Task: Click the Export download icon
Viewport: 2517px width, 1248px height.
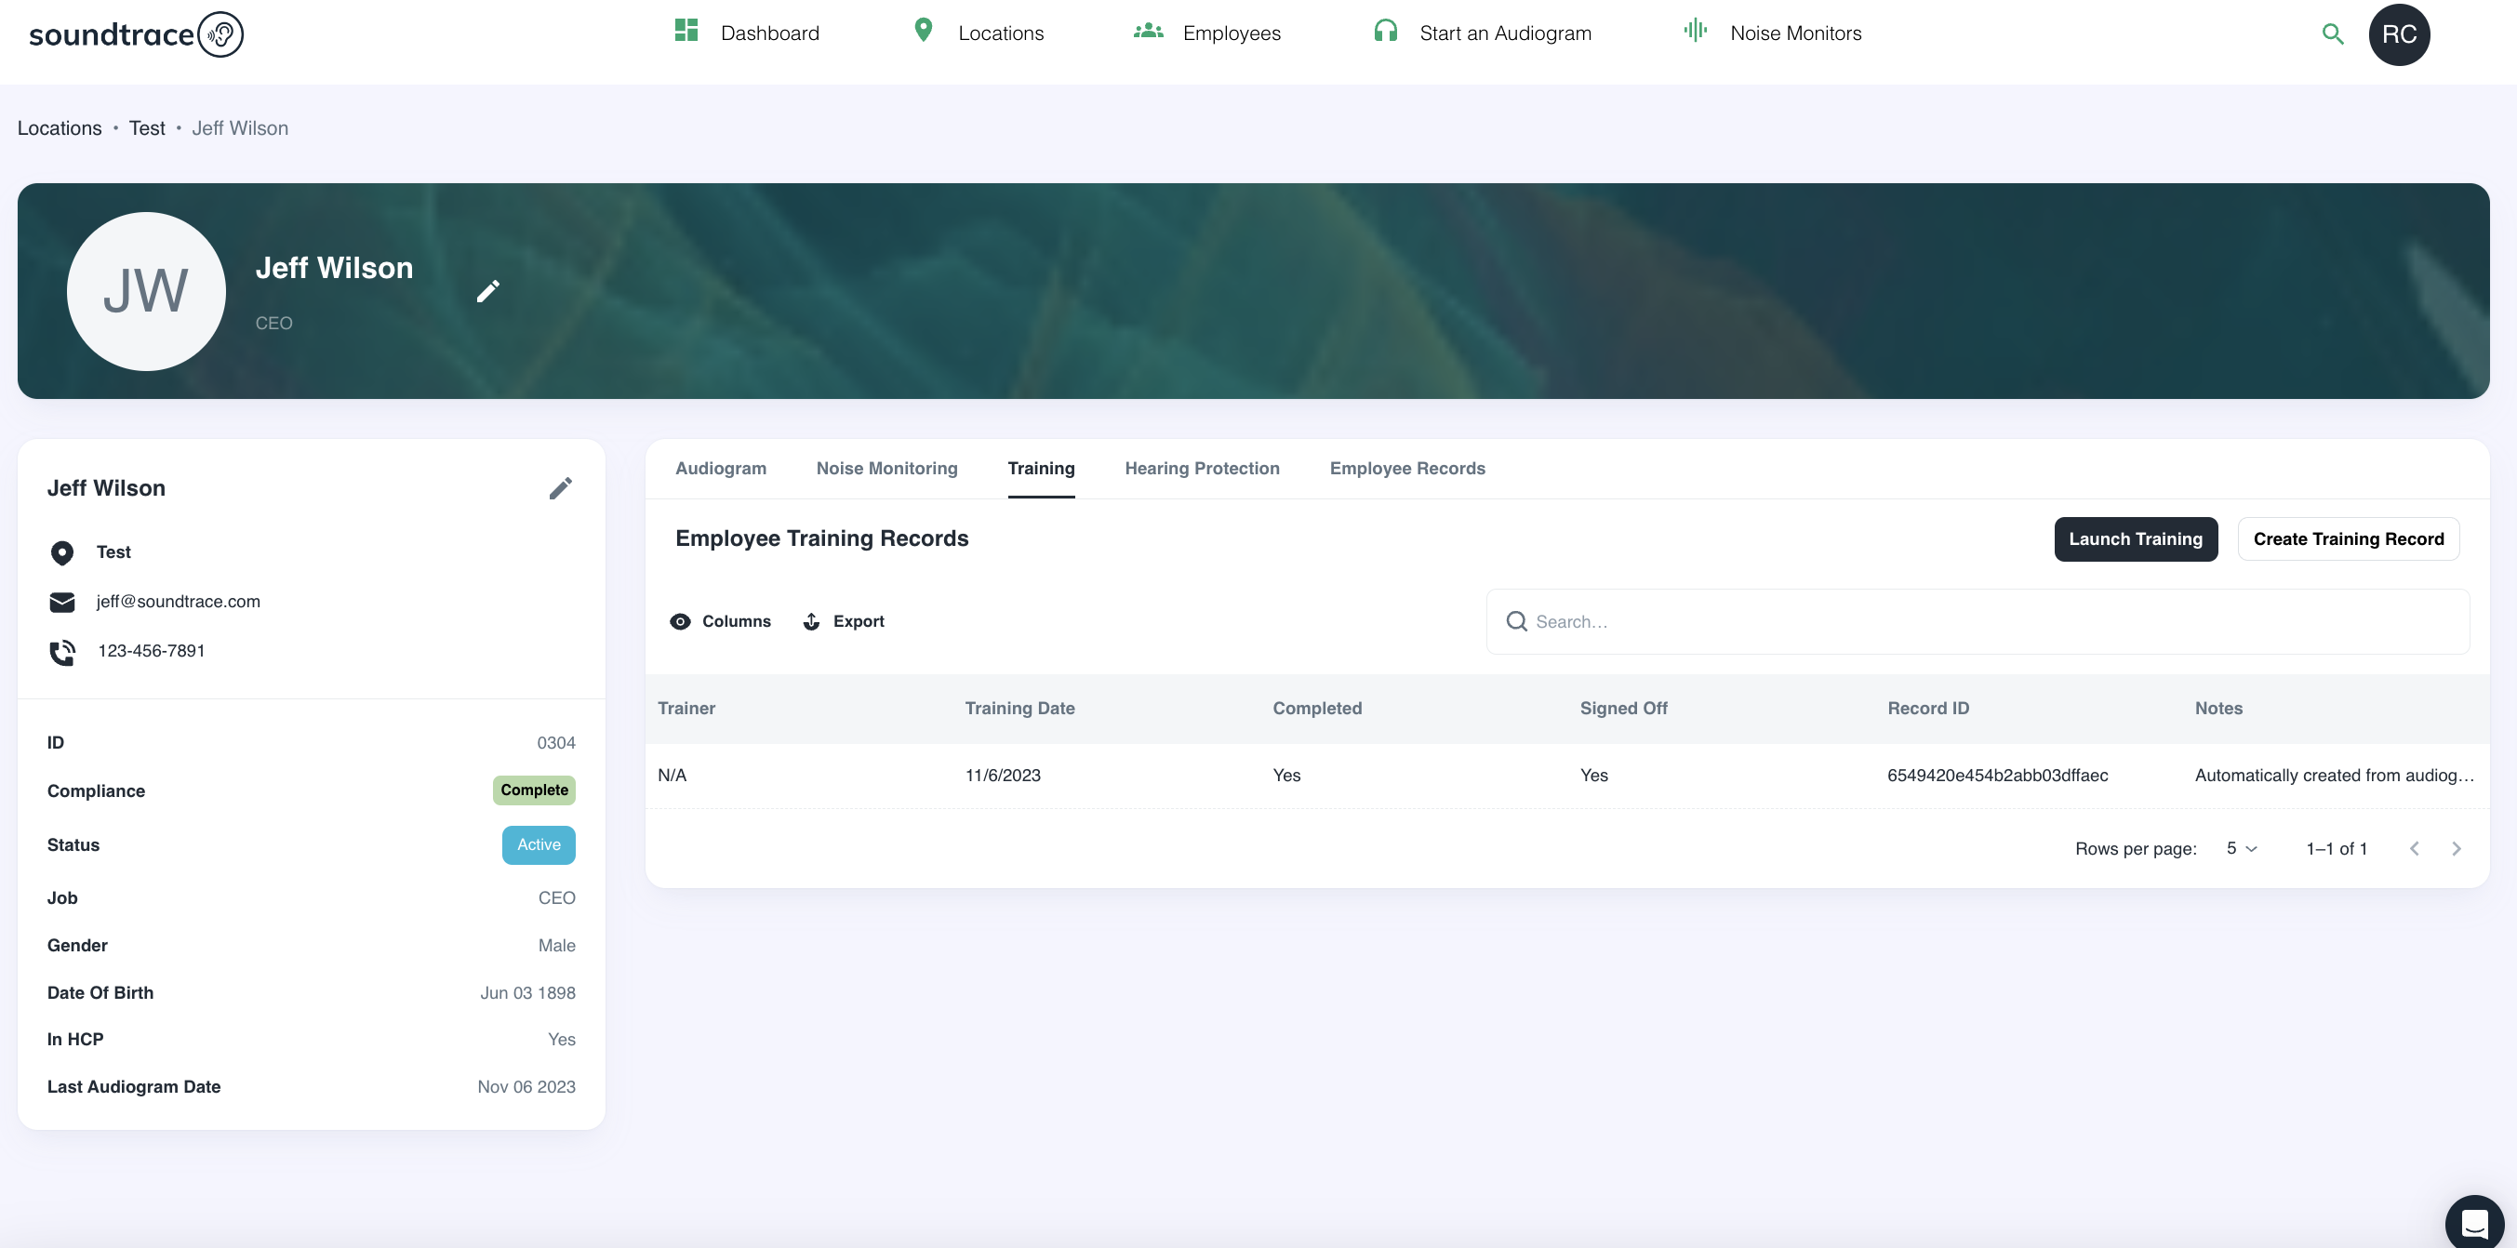Action: click(x=811, y=621)
